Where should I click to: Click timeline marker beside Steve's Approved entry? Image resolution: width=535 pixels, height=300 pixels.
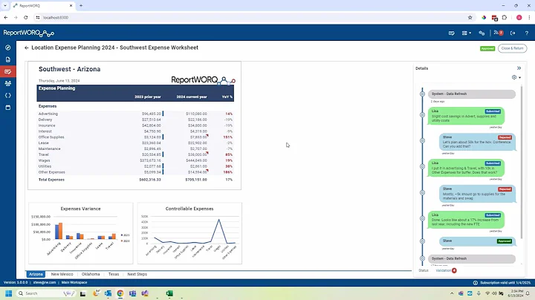click(x=422, y=241)
